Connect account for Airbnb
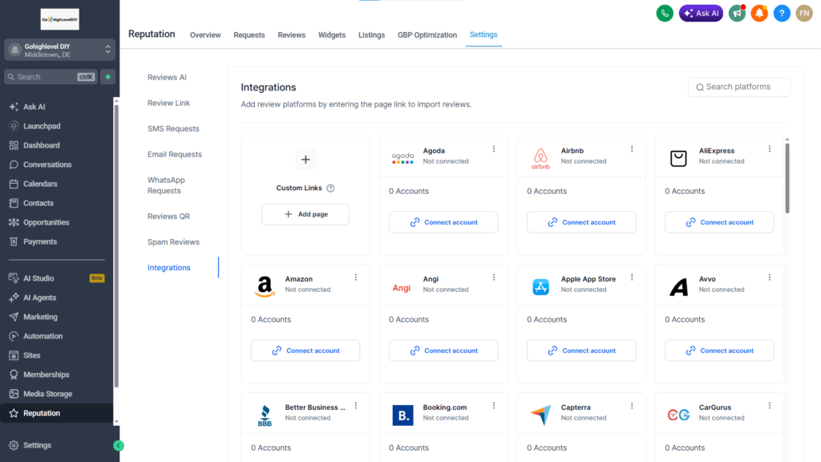 tap(582, 222)
